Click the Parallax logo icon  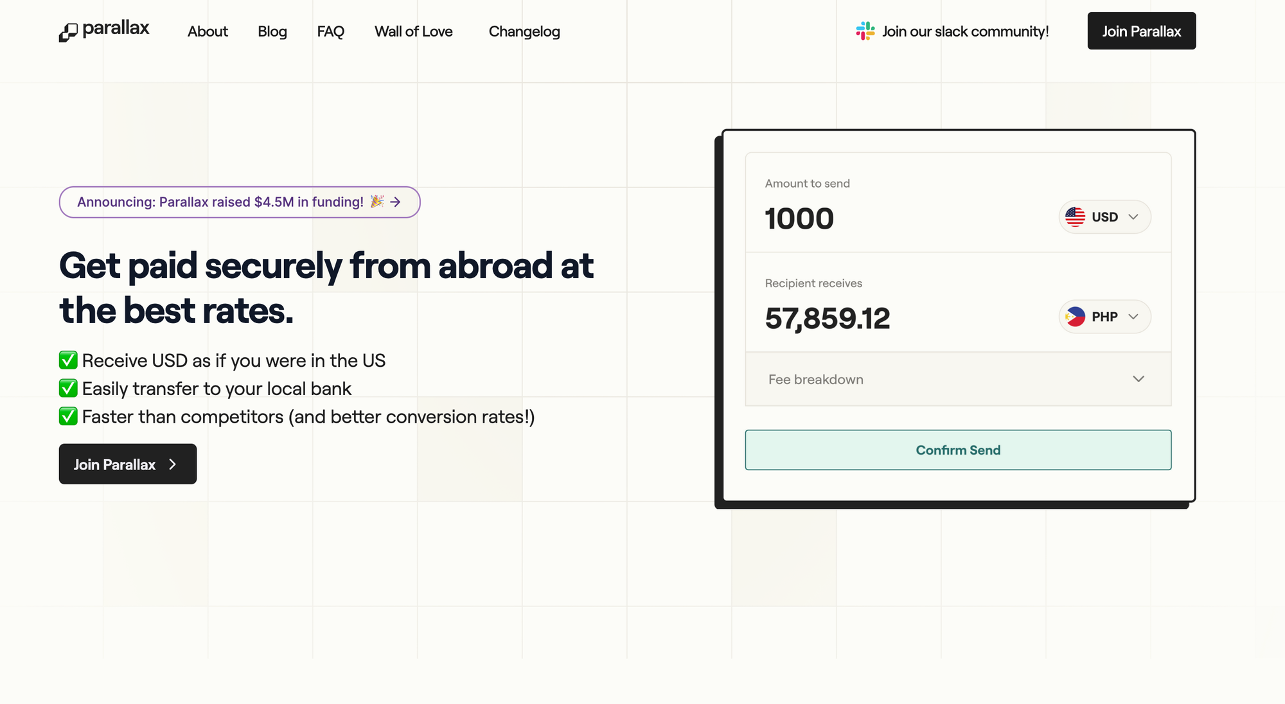point(68,32)
